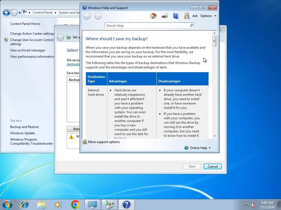Click scrollbar up arrow in Help content
Screen dimensions: 281x210
tap(215, 33)
